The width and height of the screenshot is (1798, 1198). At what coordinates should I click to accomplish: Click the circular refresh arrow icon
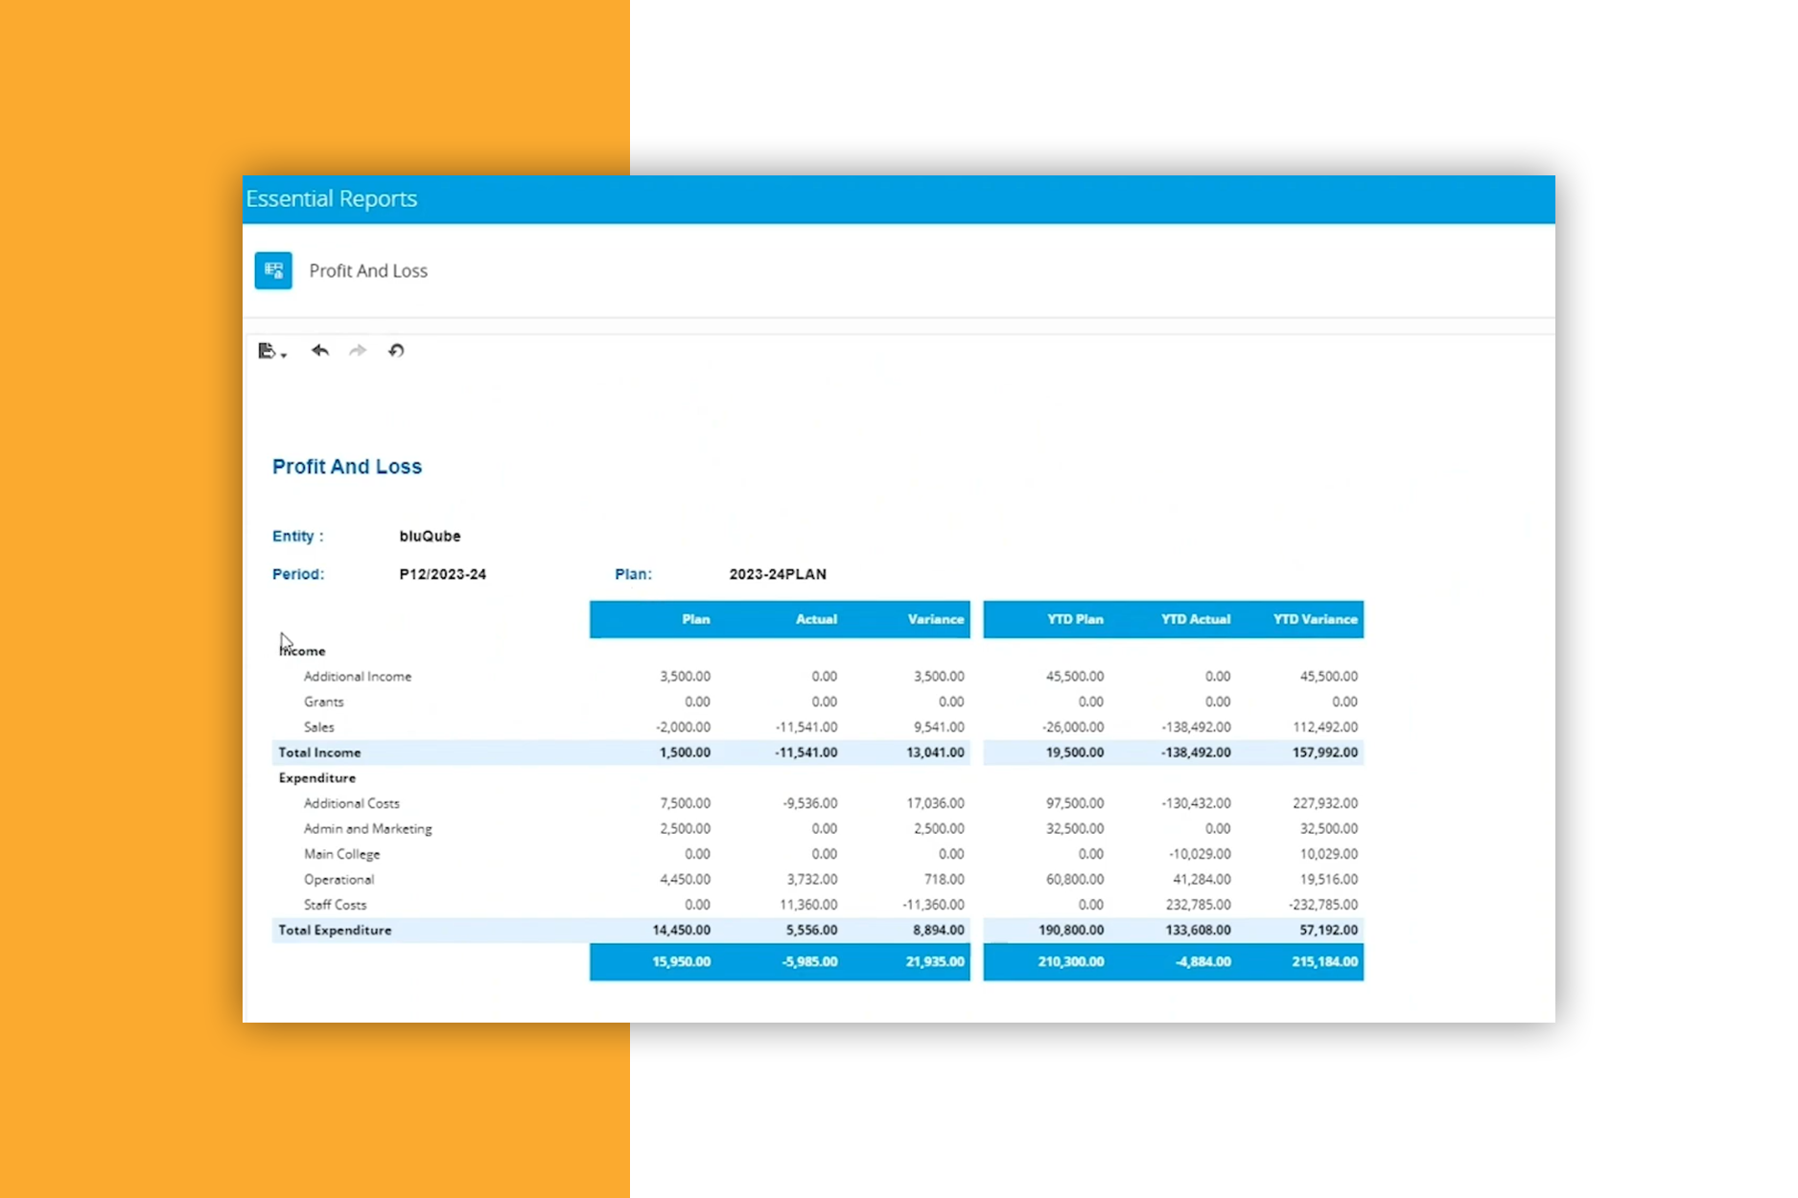(x=396, y=351)
